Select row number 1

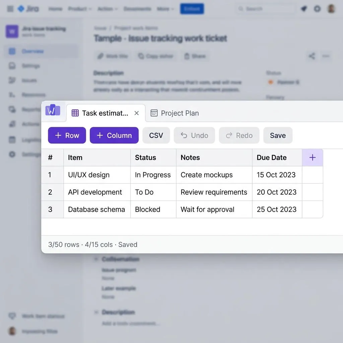[x=53, y=175]
